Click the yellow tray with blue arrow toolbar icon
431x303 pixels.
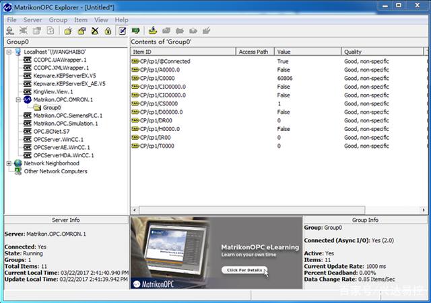coord(153,31)
